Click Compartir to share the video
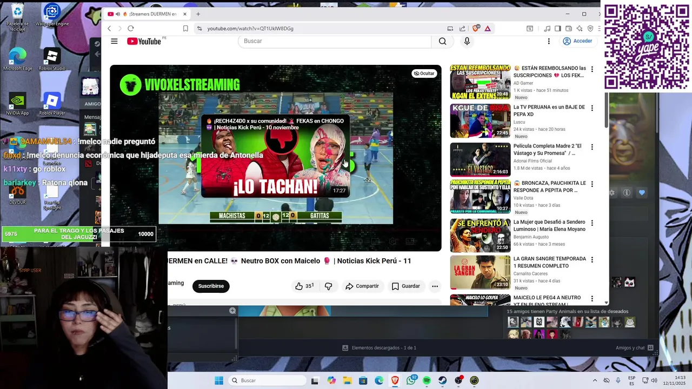 (362, 286)
